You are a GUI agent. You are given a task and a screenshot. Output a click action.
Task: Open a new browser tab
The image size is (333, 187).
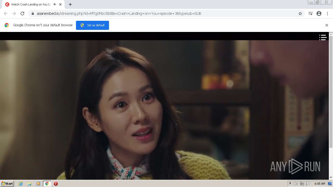[70, 4]
